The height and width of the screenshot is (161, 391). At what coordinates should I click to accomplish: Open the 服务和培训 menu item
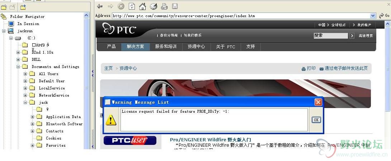(x=166, y=47)
